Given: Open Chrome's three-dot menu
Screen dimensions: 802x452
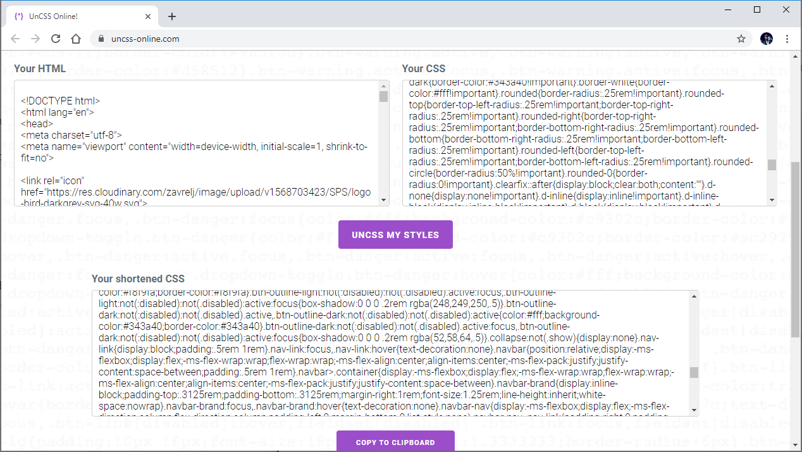Looking at the screenshot, I should (787, 39).
